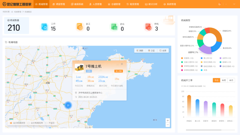240x135 pixels.
Task: Zoom in the map with plus button
Action: click(168, 121)
